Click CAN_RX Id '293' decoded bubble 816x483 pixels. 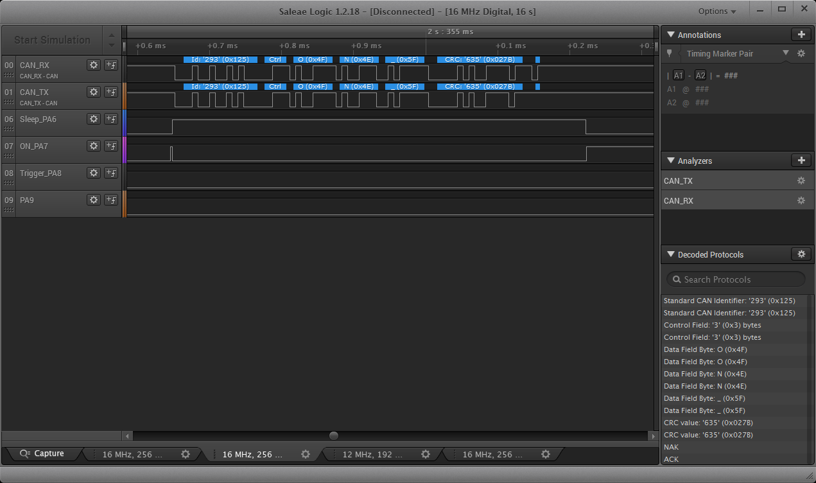(x=220, y=60)
